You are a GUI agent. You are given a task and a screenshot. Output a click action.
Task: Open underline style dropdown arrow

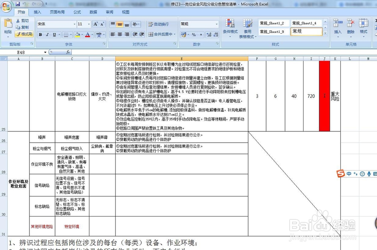coord(59,35)
